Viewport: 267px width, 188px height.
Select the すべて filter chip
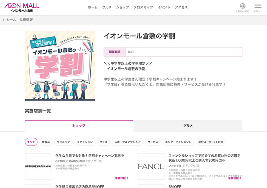click(x=31, y=142)
